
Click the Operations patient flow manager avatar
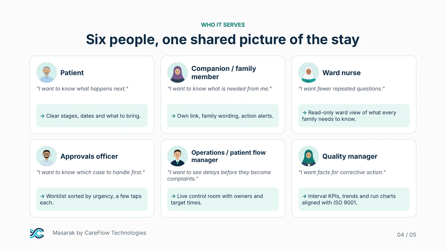[178, 156]
